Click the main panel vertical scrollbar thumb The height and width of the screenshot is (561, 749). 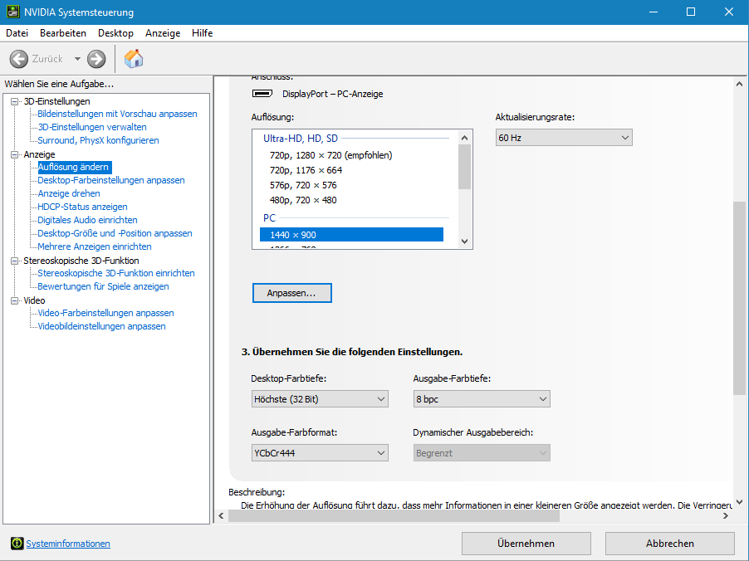[x=739, y=298]
